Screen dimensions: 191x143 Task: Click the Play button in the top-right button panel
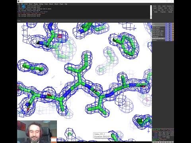pyautogui.click(x=162, y=10)
